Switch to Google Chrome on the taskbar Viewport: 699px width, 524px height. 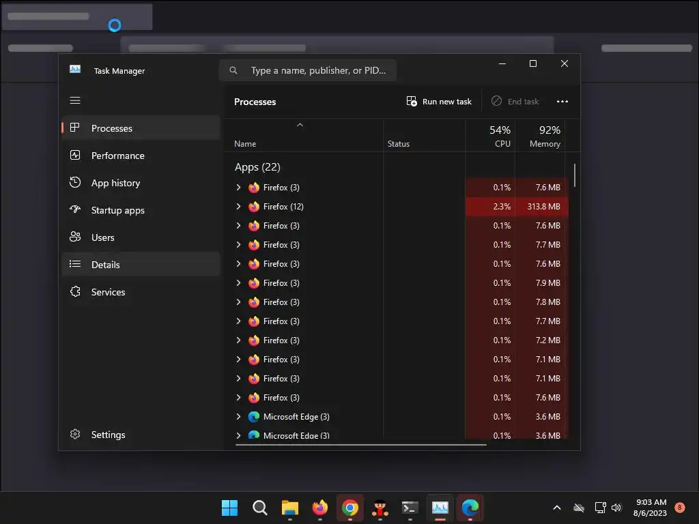coord(350,508)
